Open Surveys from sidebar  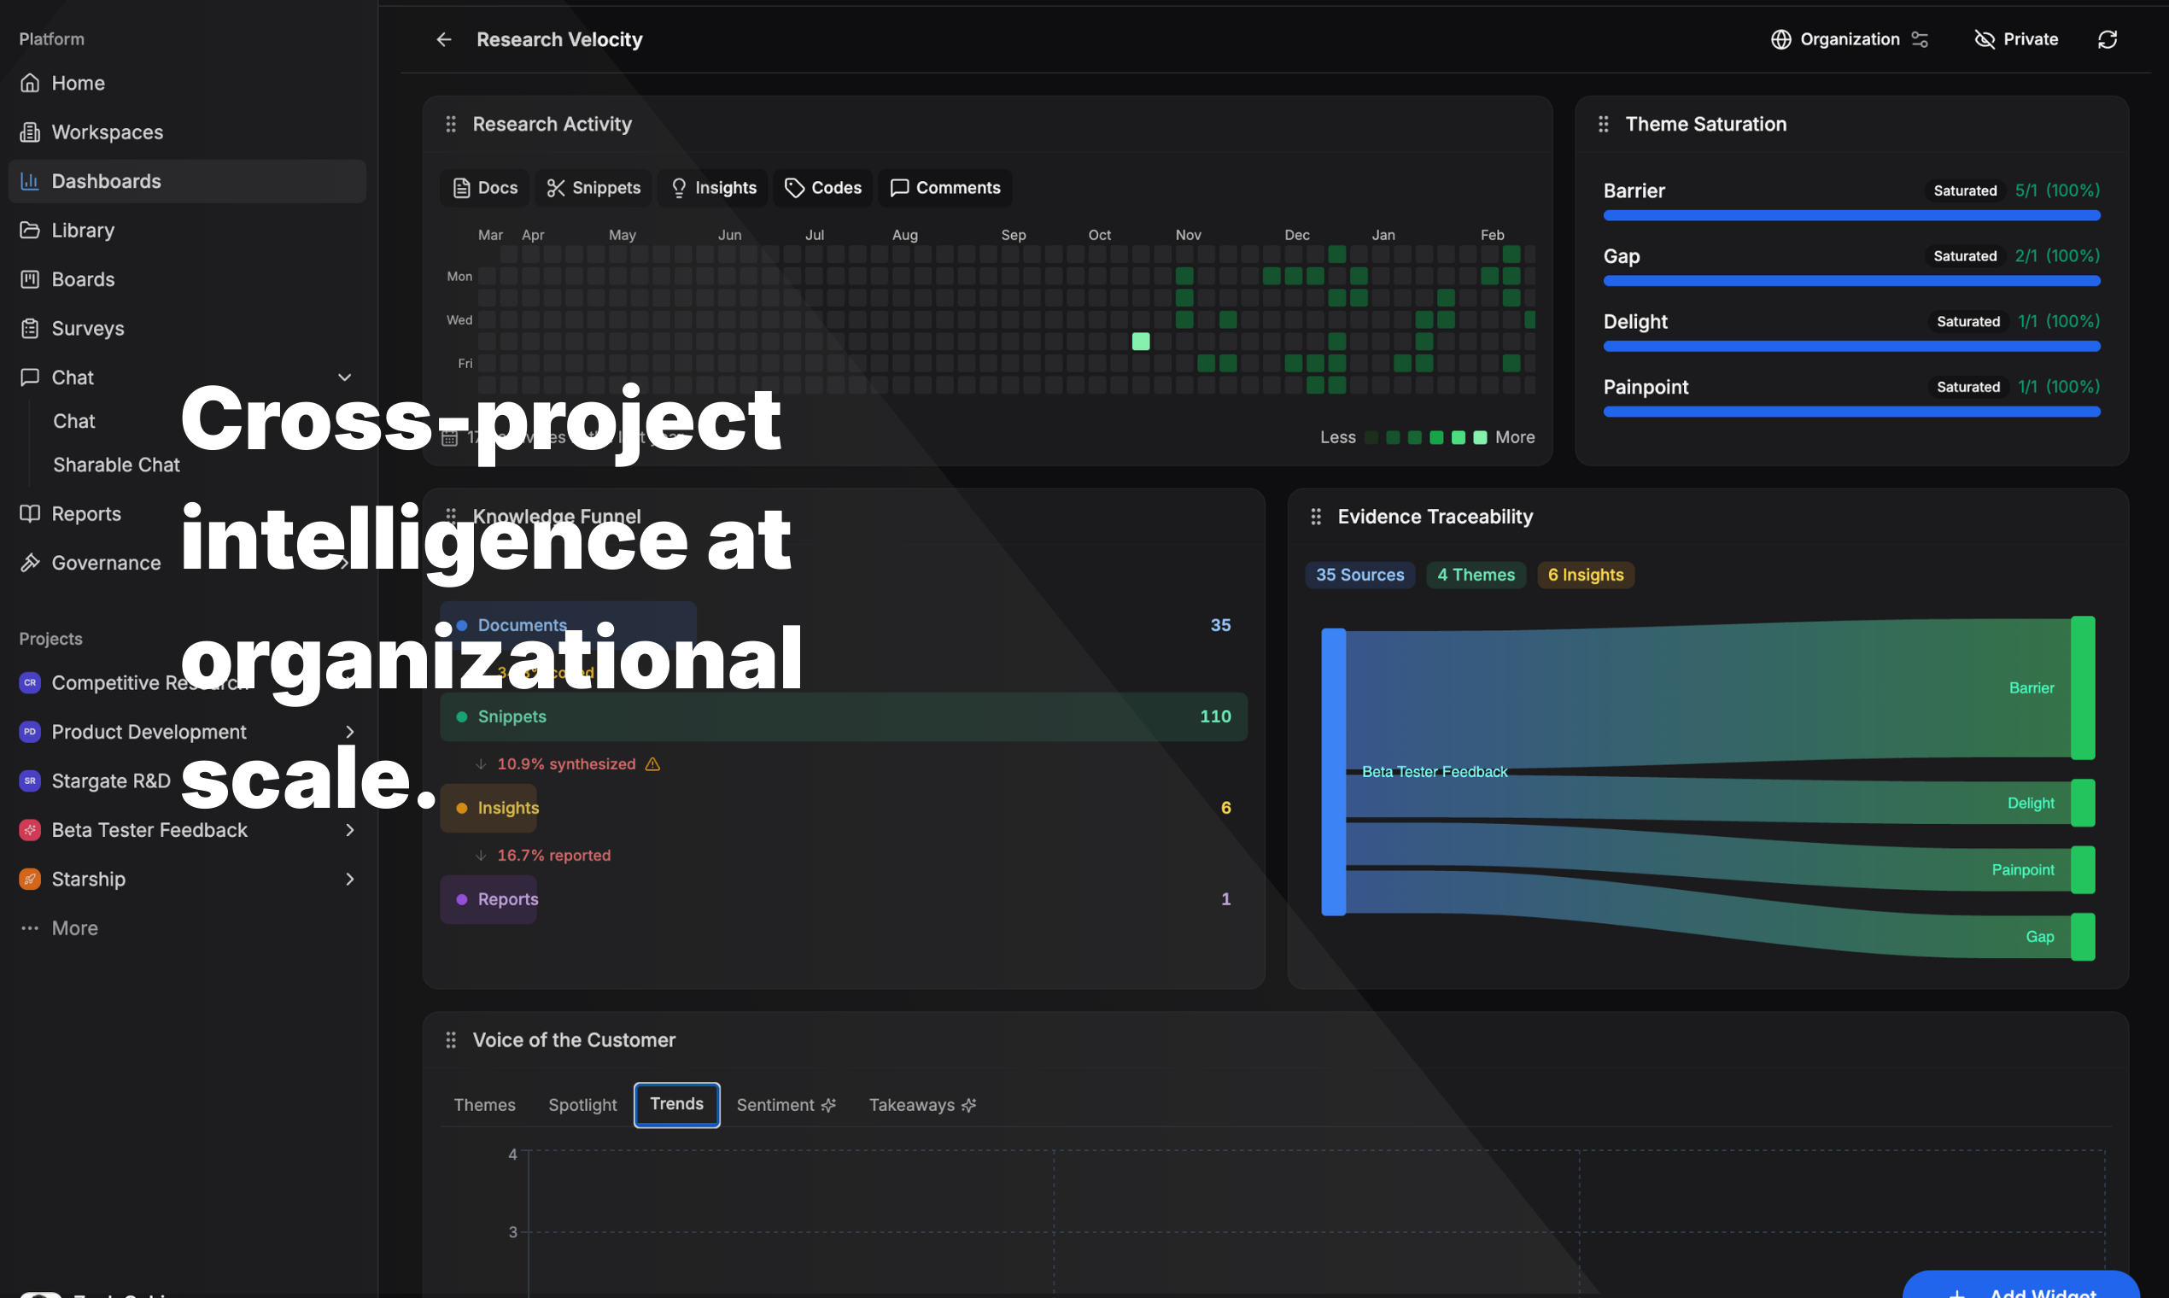(x=87, y=328)
